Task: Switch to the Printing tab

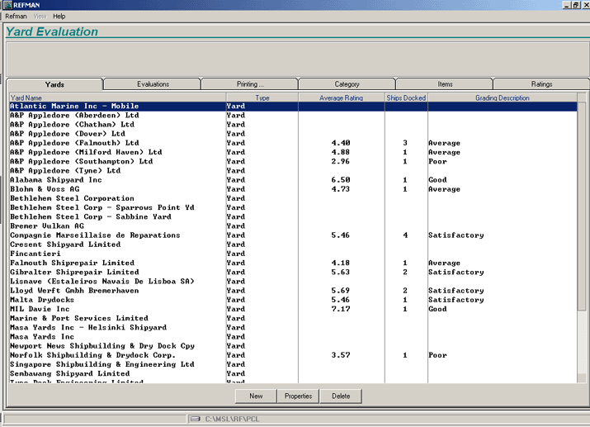Action: [250, 84]
